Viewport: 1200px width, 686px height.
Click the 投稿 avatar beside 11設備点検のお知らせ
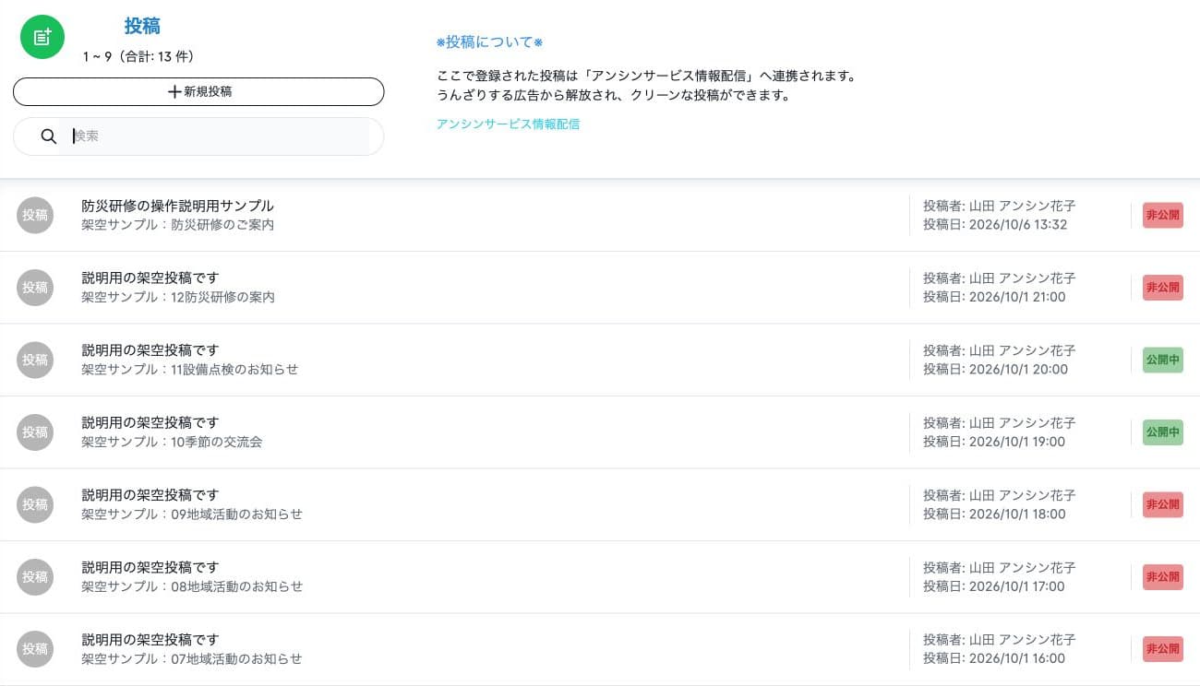35,360
